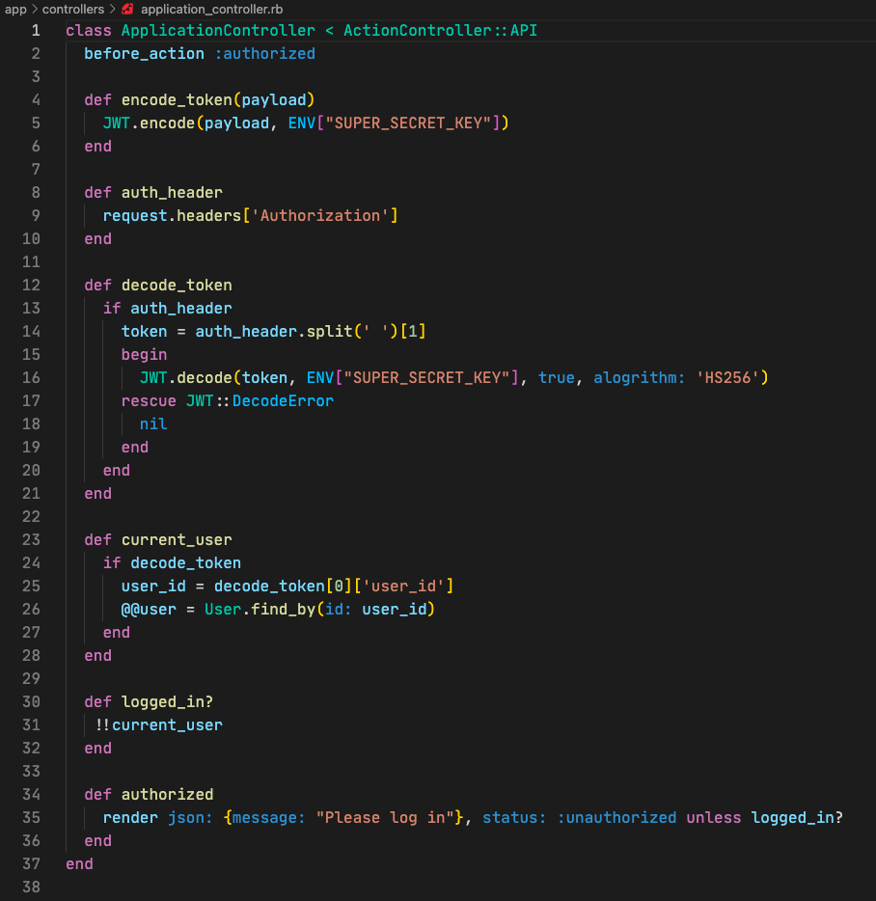This screenshot has height=901, width=876.
Task: Click 'authorized' method definition on line 34
Action: 167,795
